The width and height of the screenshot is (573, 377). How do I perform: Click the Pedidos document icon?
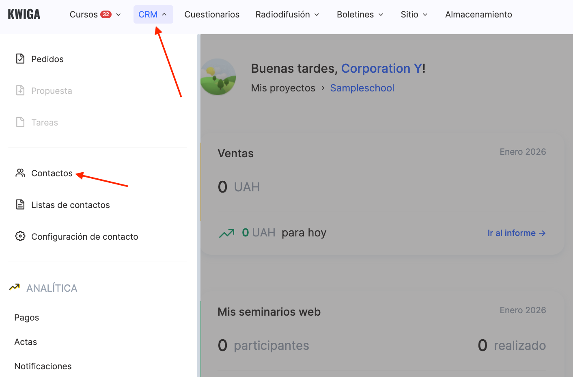coord(20,59)
